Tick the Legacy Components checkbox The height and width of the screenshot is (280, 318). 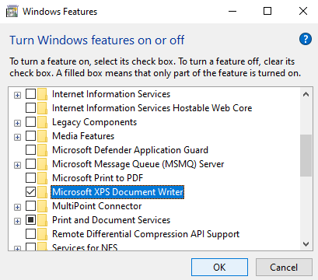click(x=30, y=122)
